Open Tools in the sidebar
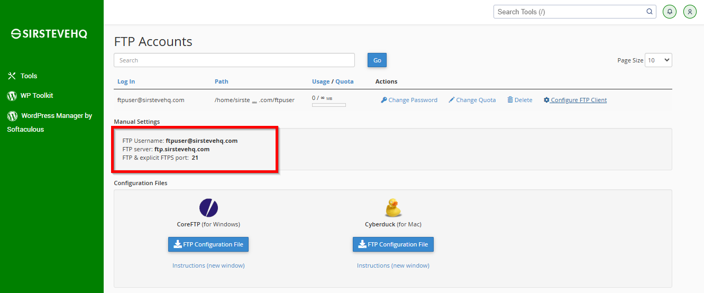 pyautogui.click(x=29, y=76)
